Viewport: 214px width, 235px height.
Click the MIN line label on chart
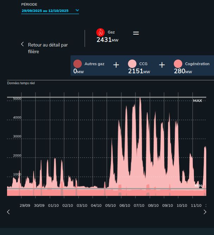point(198,186)
